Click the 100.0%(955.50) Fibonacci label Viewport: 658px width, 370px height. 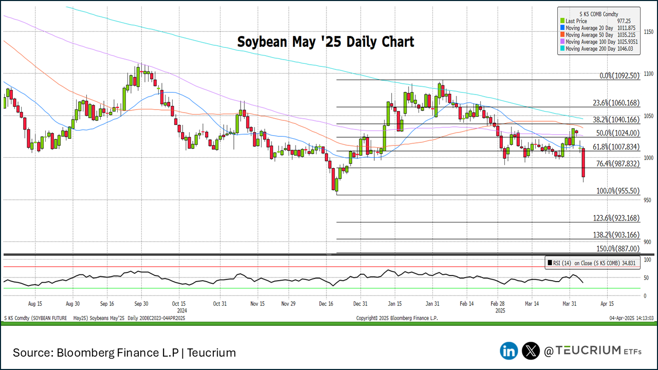point(618,191)
